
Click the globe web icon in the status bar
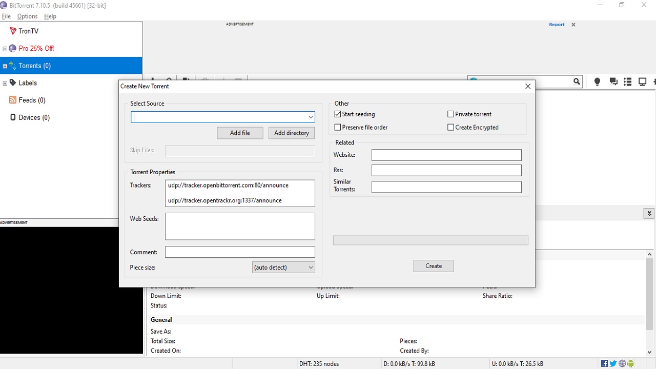click(x=622, y=364)
